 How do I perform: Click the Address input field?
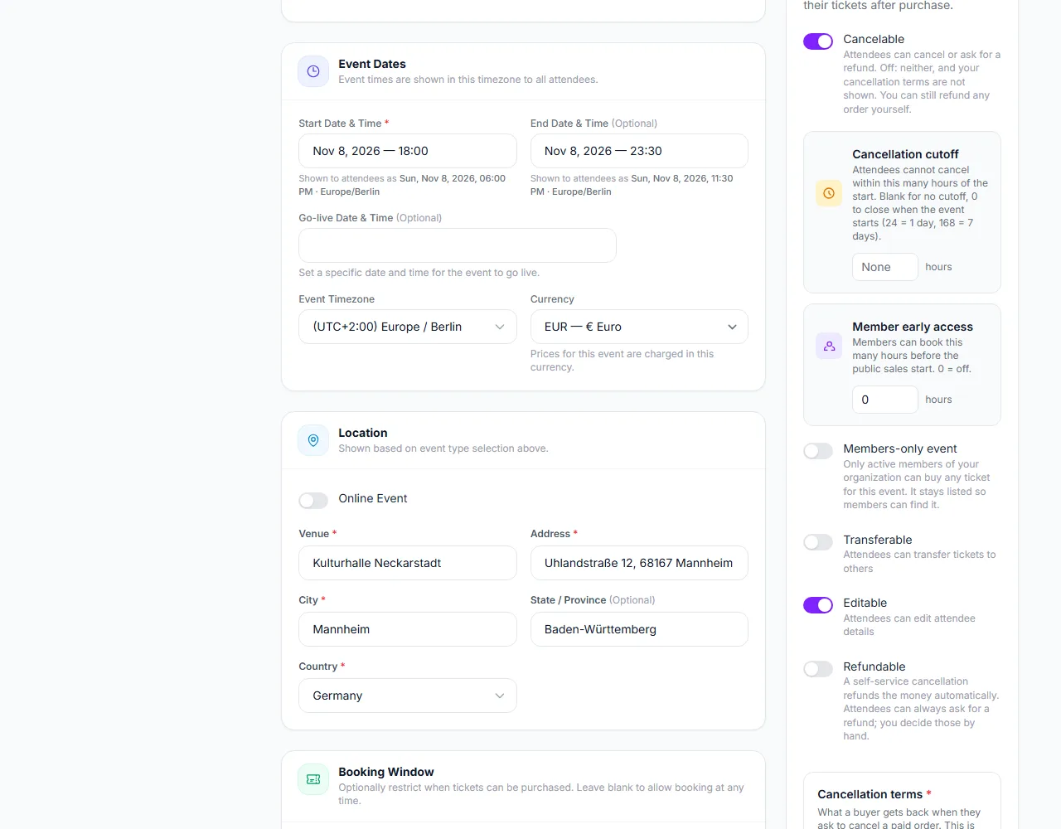pyautogui.click(x=639, y=563)
